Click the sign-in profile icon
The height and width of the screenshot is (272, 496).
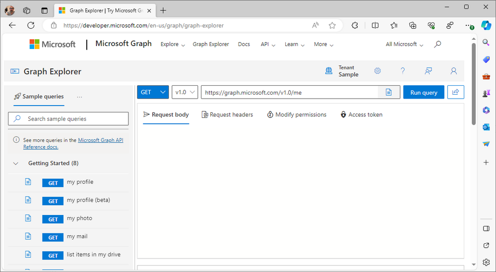pos(454,71)
